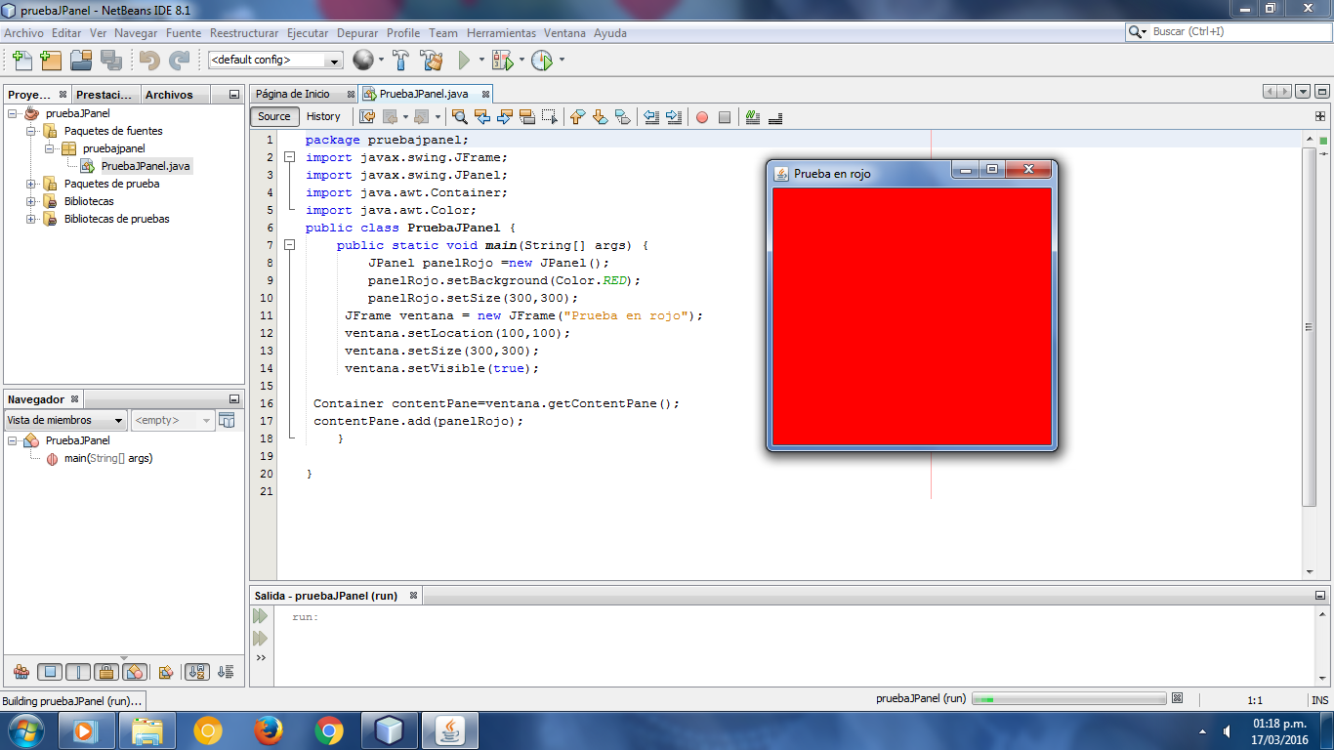Click the Firefox icon in Windows taskbar
The width and height of the screenshot is (1334, 750).
point(268,730)
